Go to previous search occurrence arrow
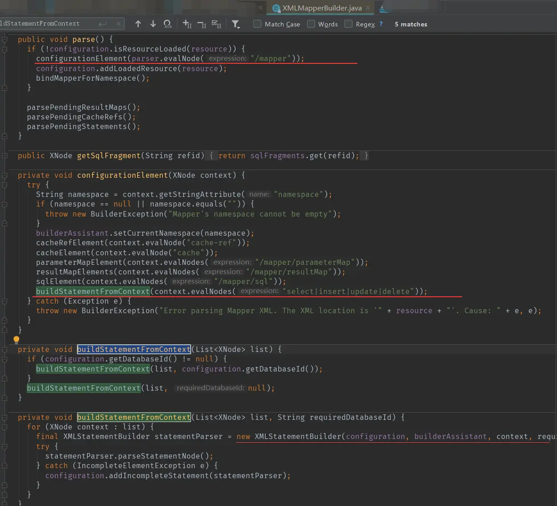 (x=138, y=24)
